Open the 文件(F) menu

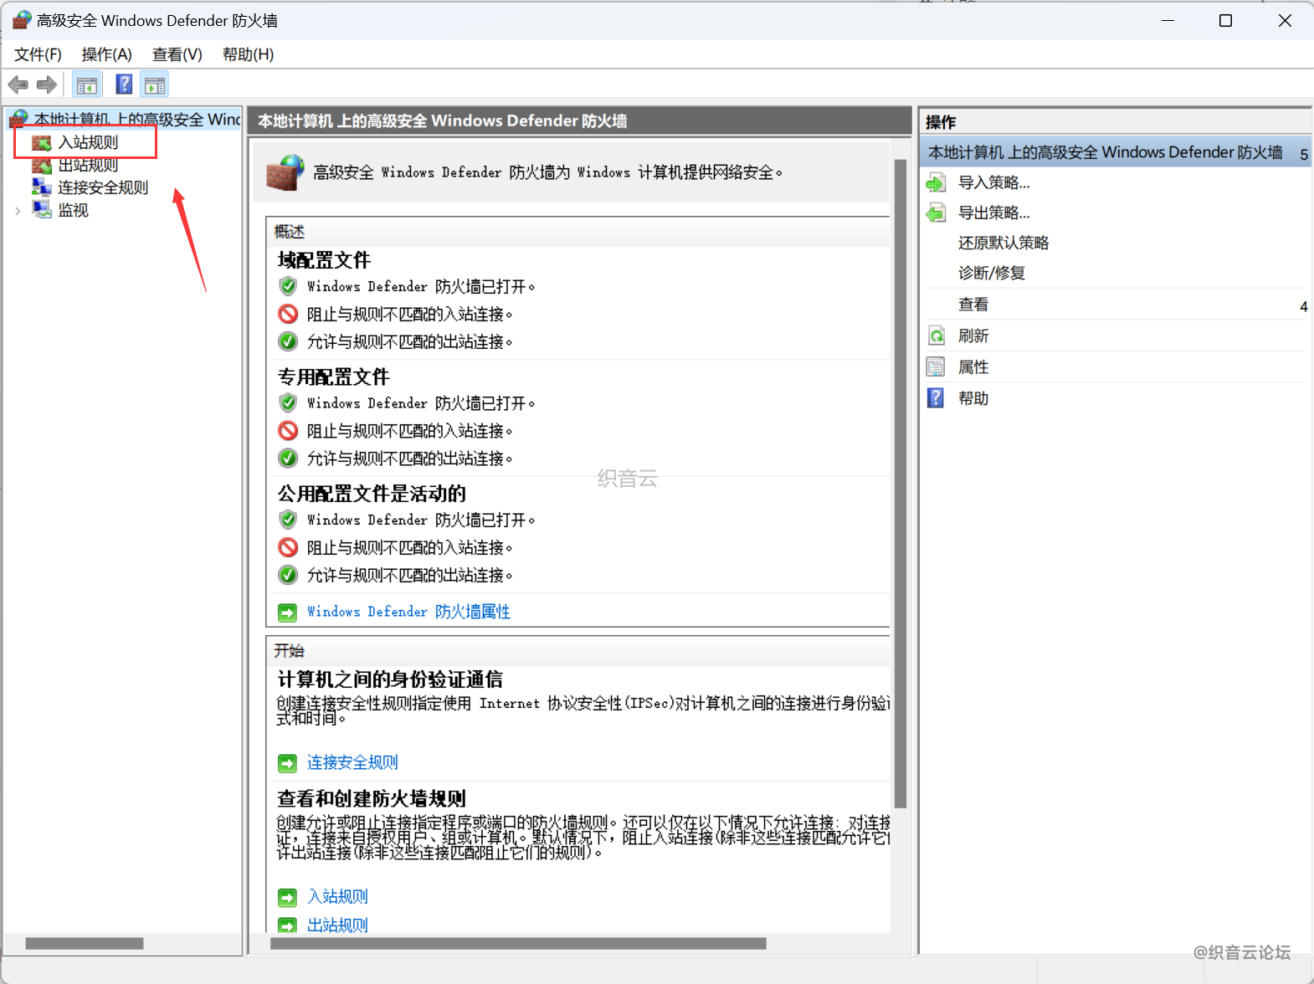click(x=38, y=54)
